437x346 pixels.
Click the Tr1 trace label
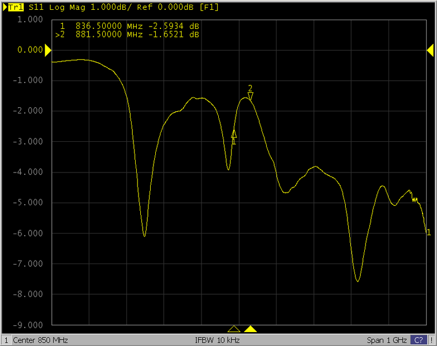tap(16, 7)
